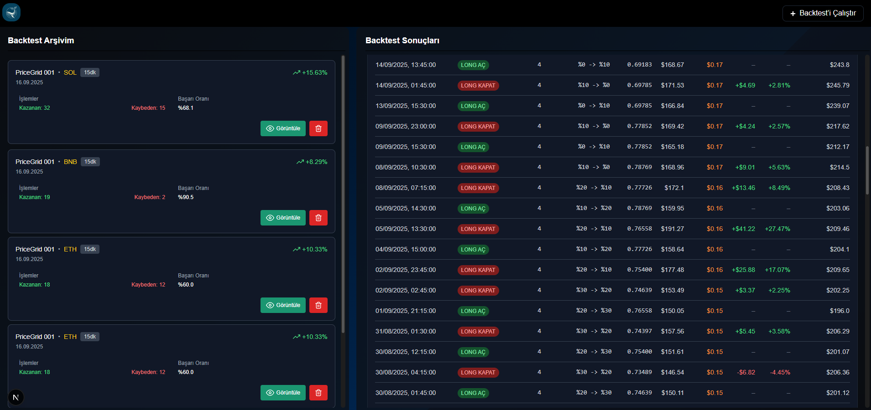Select +15.63% return on SOL card
Image resolution: width=871 pixels, height=410 pixels.
315,72
